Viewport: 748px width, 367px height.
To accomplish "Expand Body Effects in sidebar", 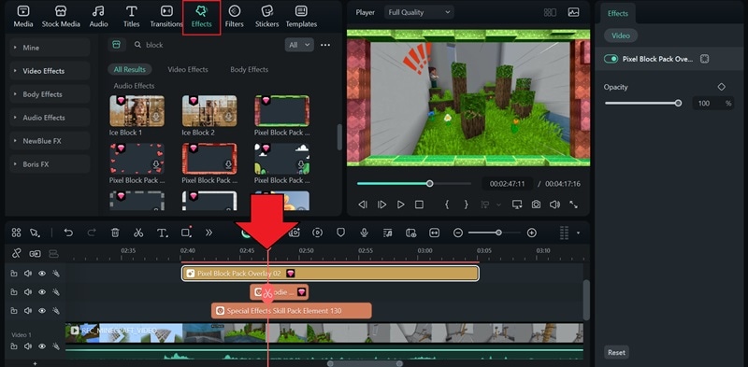I will (x=50, y=94).
